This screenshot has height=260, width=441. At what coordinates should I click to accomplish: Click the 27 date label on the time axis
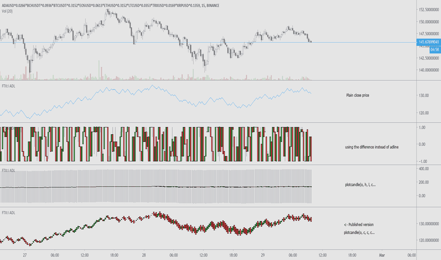pyautogui.click(x=25, y=255)
